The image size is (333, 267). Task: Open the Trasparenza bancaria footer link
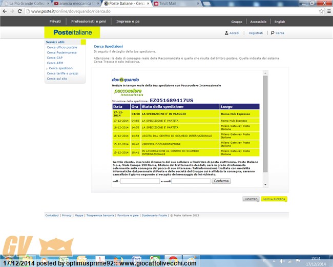pos(100,216)
